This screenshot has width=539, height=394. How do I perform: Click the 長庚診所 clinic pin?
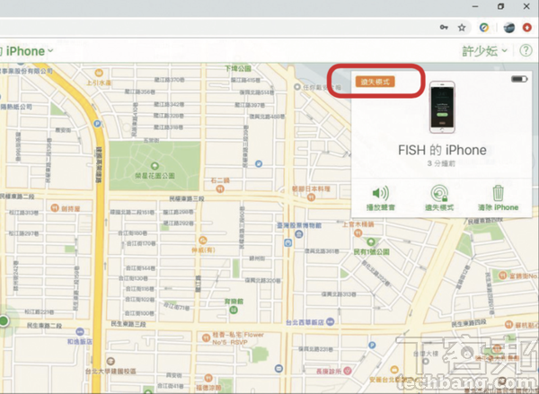click(348, 371)
